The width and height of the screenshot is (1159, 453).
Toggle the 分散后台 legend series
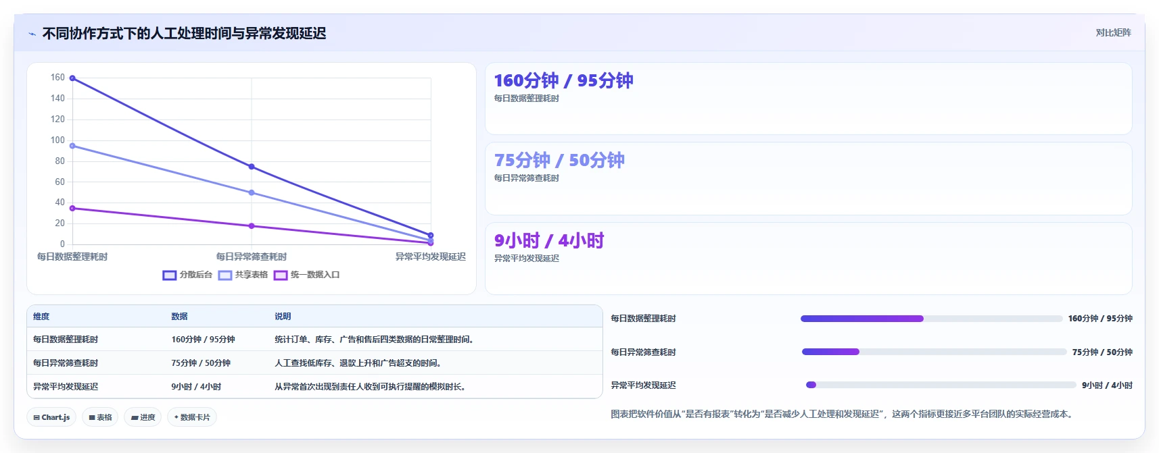[x=187, y=275]
